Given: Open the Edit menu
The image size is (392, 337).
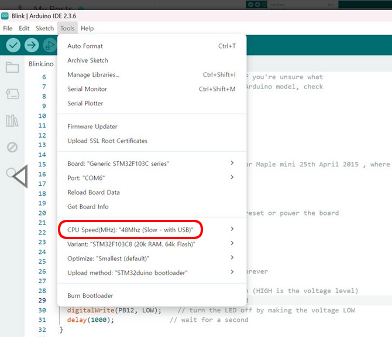Looking at the screenshot, I should point(24,28).
